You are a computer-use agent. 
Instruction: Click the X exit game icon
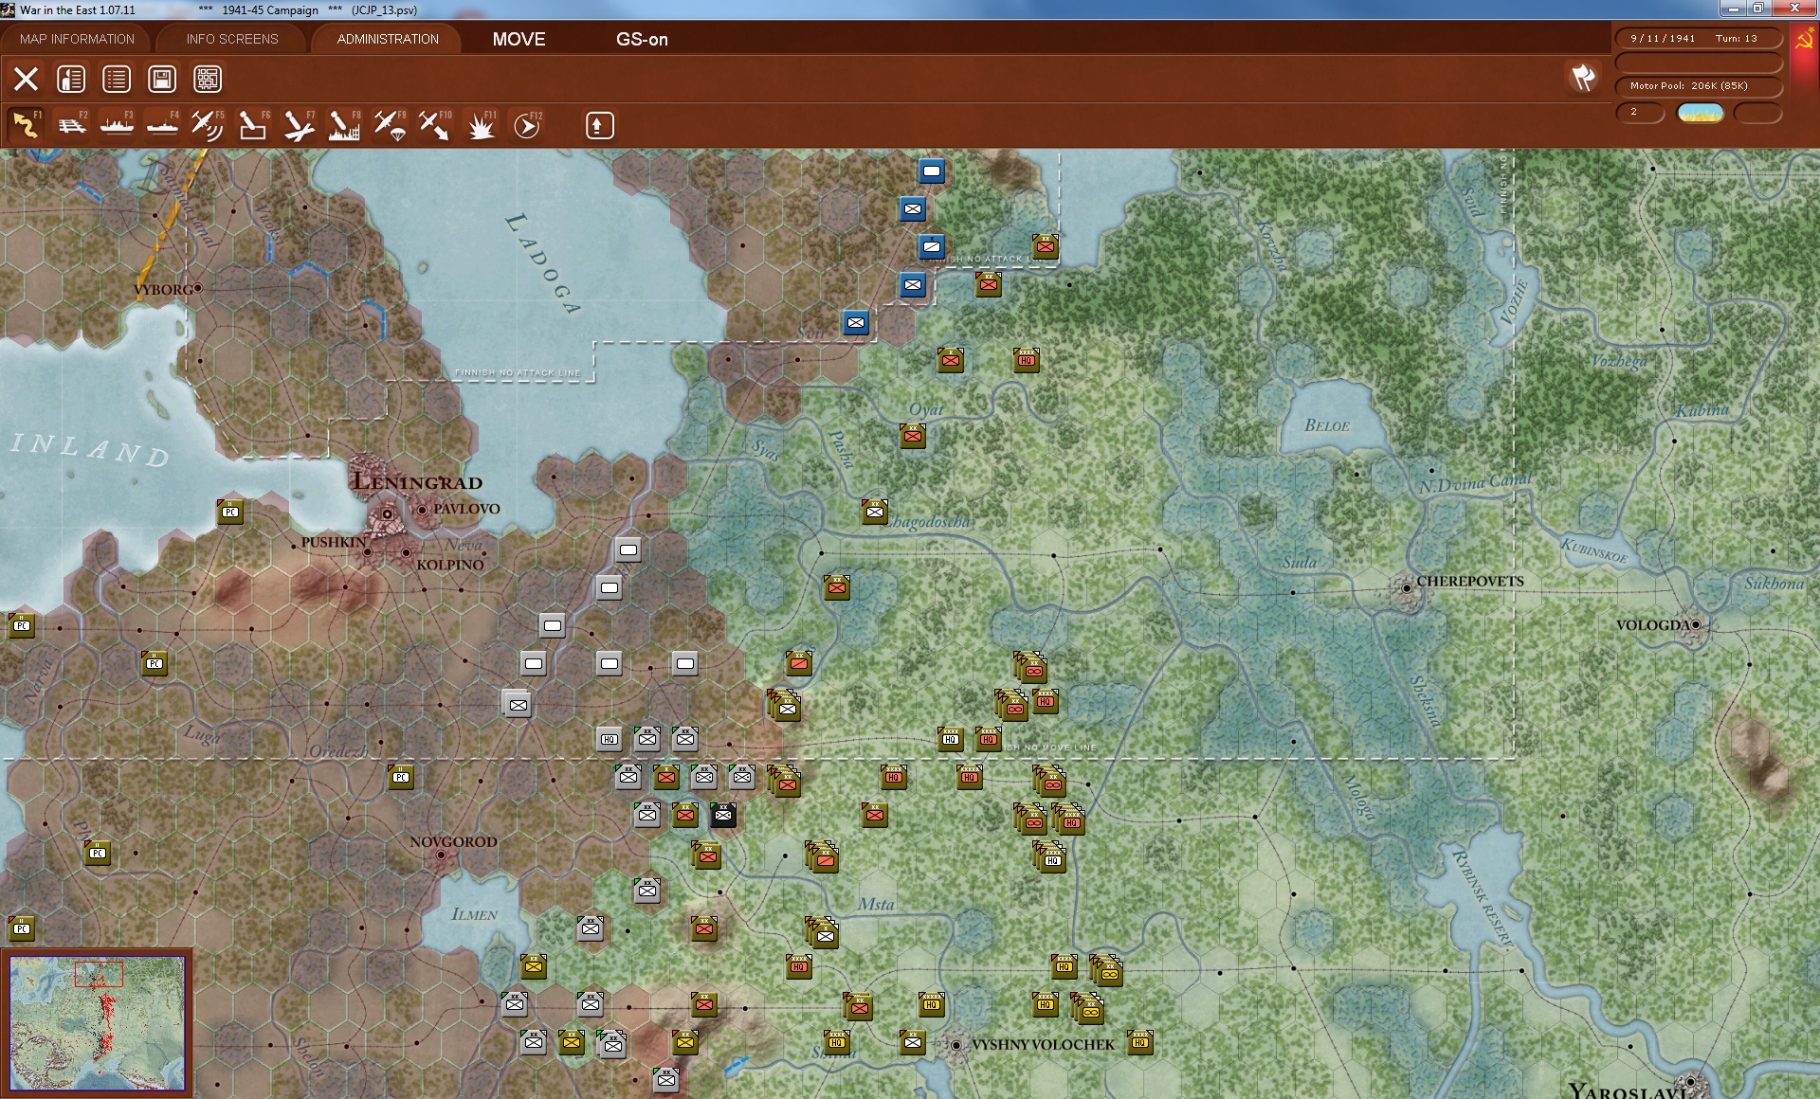(26, 79)
